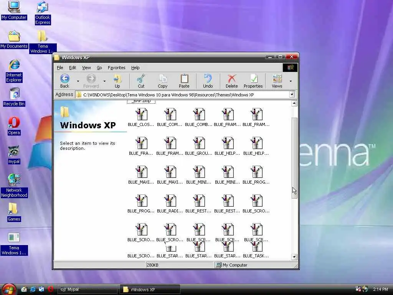
Task: Select the BLUE_CLOS... file icon
Action: pyautogui.click(x=141, y=117)
